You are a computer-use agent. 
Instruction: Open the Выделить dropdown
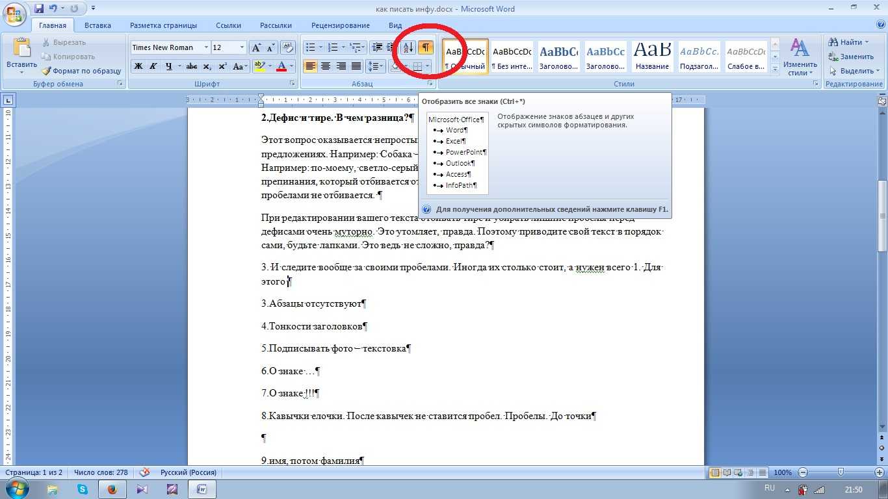coord(855,71)
